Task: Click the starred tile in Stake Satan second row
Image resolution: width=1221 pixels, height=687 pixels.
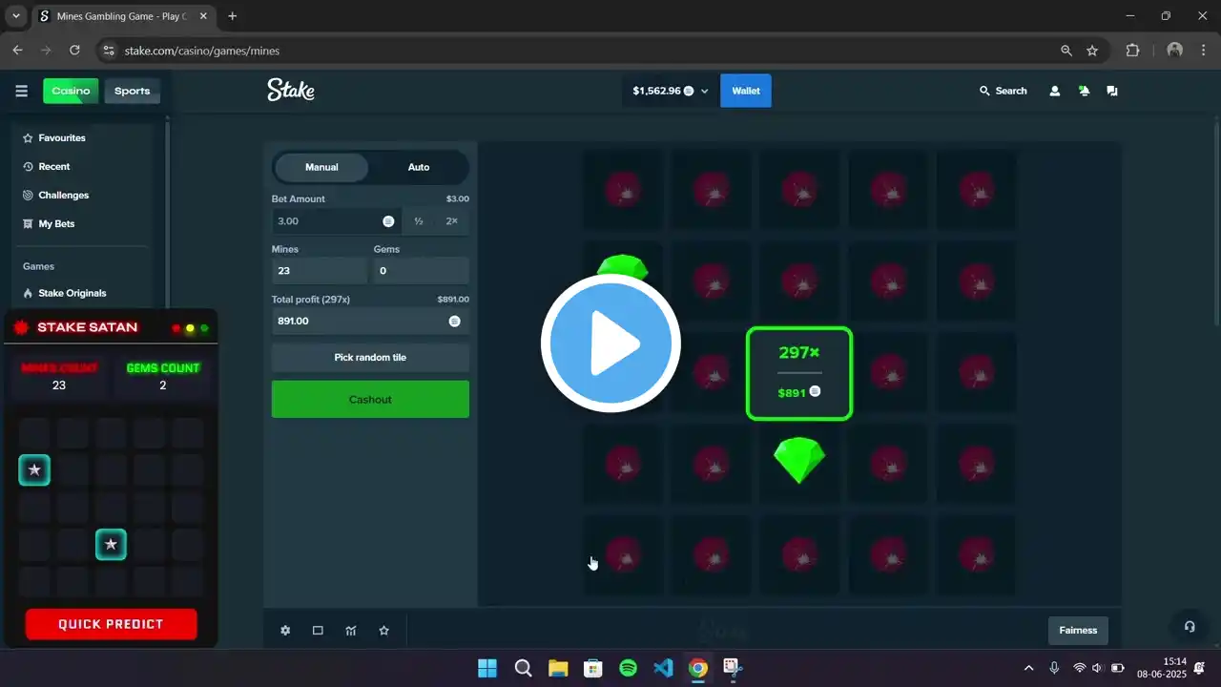Action: [x=34, y=469]
